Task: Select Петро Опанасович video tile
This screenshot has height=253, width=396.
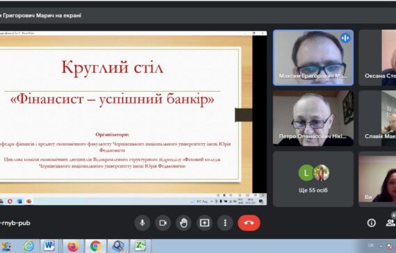Action: tap(313, 118)
